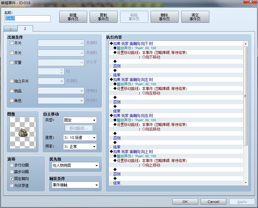Select event page tab 2

tap(25, 29)
